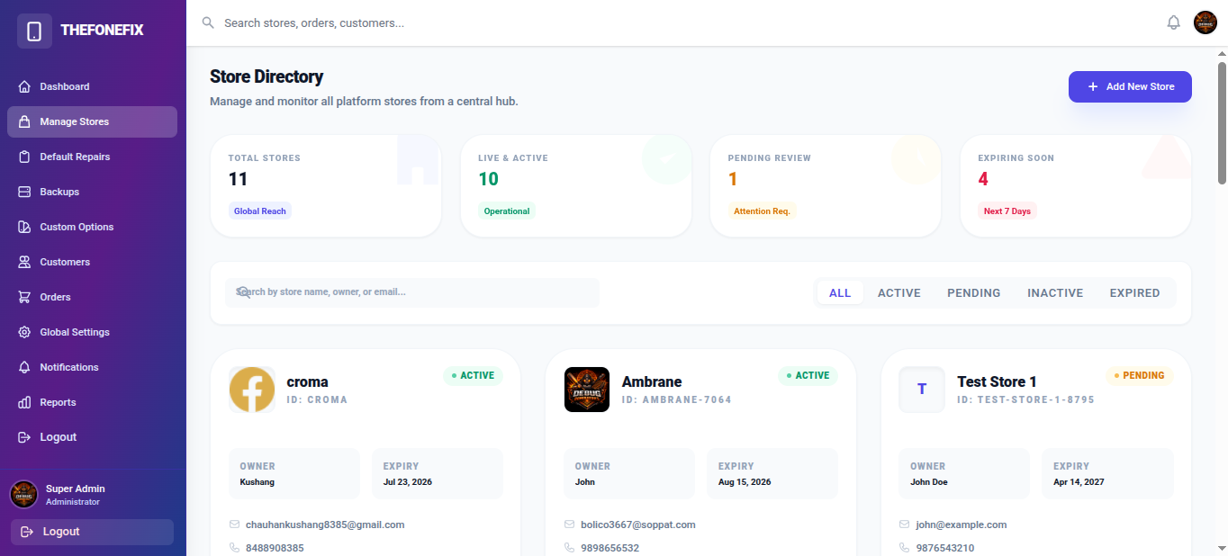Click the Test Store 1 letter avatar
Image resolution: width=1228 pixels, height=556 pixels.
click(x=922, y=390)
